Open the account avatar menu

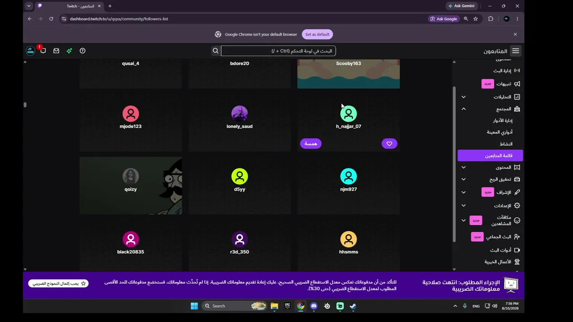pos(30,51)
